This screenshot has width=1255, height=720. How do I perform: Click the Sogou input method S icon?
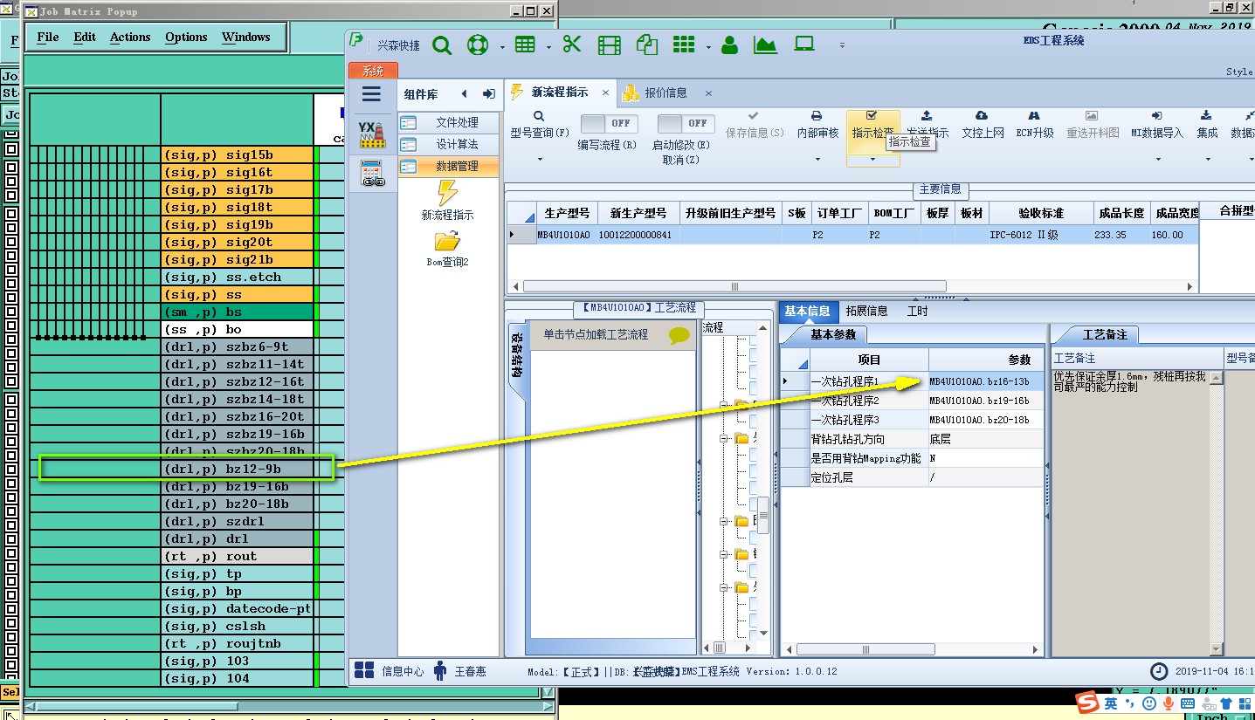click(x=1086, y=703)
